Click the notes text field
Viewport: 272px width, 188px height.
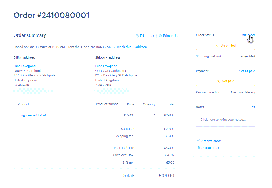click(225, 120)
